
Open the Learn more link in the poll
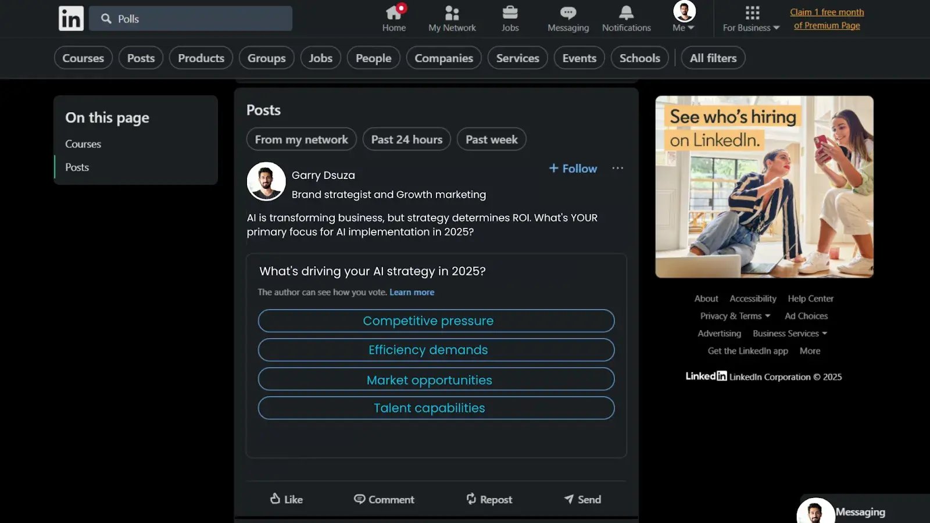click(x=412, y=292)
